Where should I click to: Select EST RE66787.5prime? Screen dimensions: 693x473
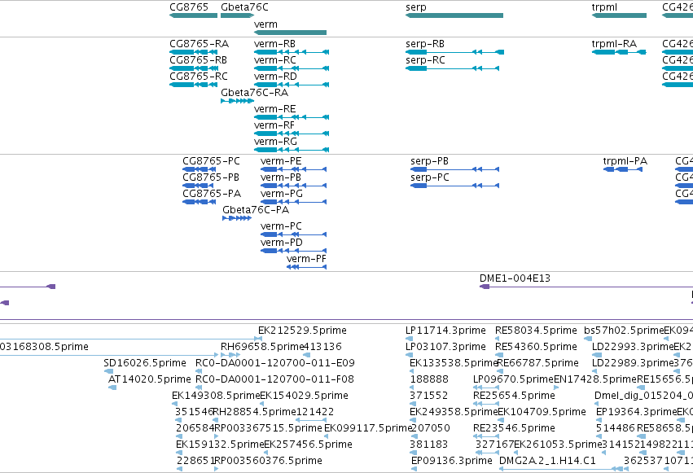(x=500, y=371)
